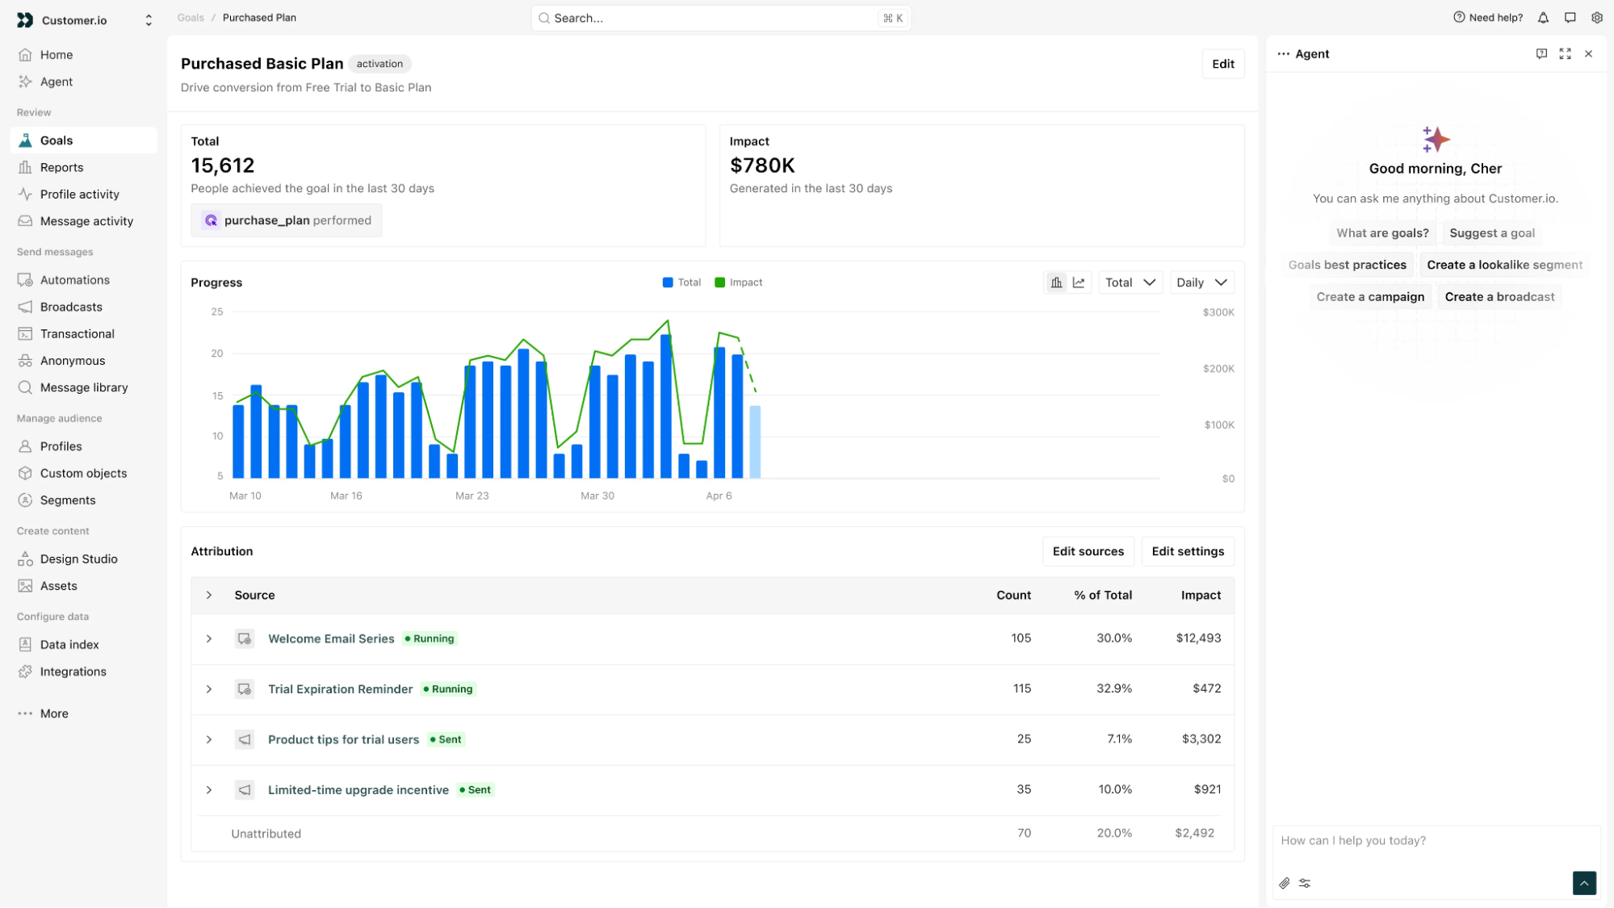Screen dimensions: 1614x908
Task: Click the Transactional sidebar icon
Action: [25, 334]
